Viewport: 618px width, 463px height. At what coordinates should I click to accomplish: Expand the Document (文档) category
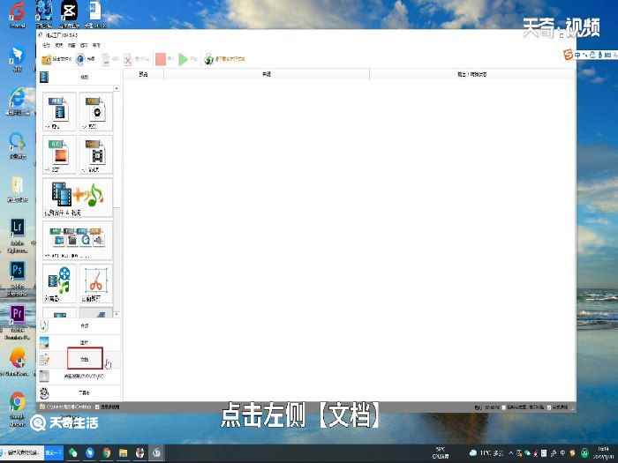(x=85, y=360)
